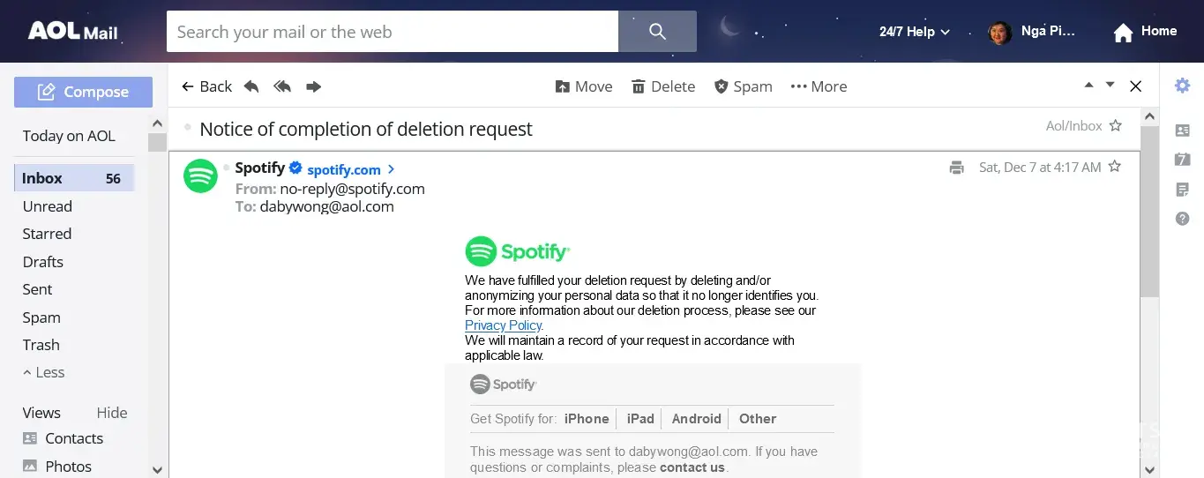The image size is (1204, 478).
Task: Click the reply arrow icon
Action: coord(251,86)
